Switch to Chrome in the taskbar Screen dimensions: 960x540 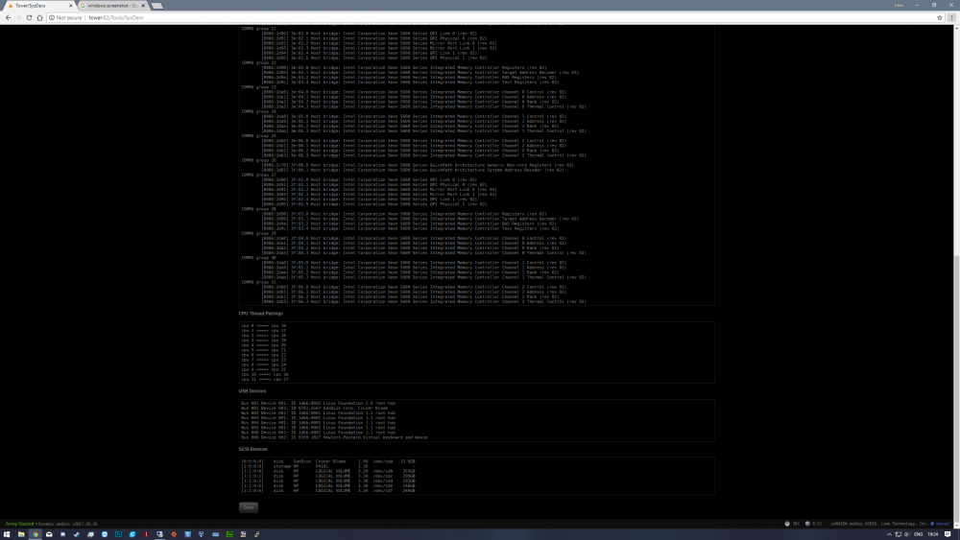tap(35, 534)
